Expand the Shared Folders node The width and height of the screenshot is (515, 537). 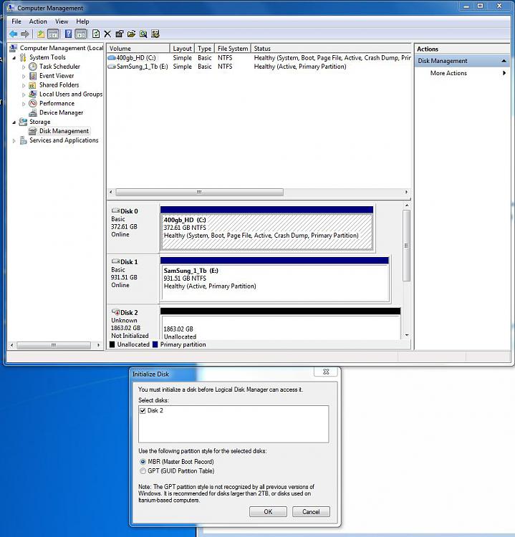[24, 86]
